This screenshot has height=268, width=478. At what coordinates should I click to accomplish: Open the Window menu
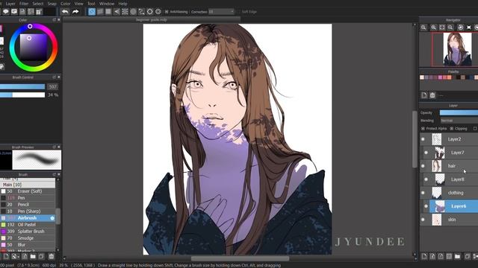tap(107, 4)
